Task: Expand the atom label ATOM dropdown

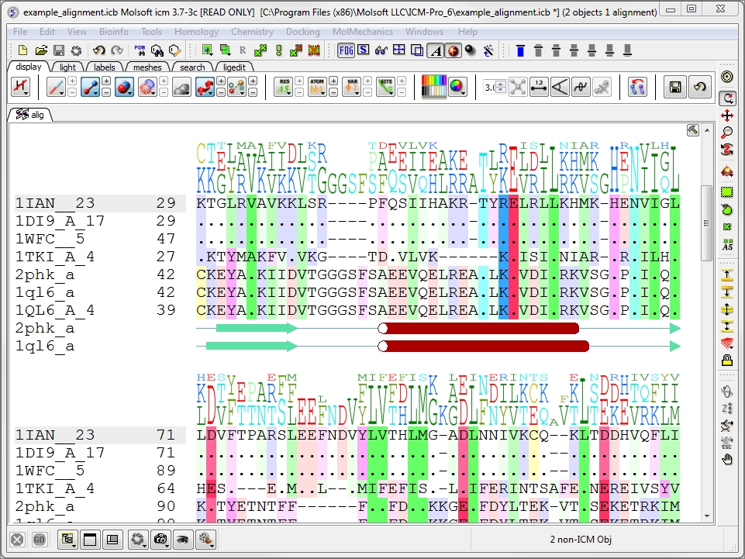Action: (318, 87)
